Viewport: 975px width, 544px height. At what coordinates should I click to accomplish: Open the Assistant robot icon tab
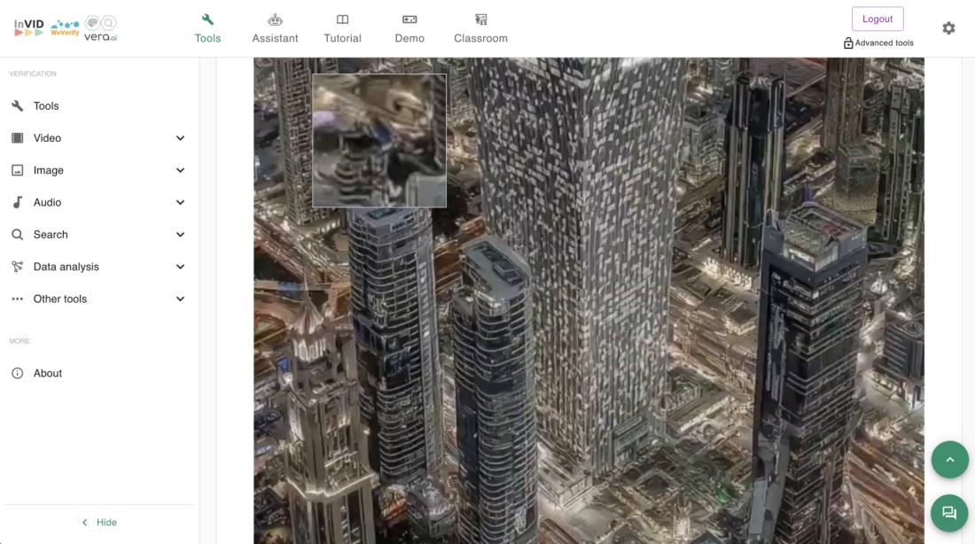pos(275,19)
